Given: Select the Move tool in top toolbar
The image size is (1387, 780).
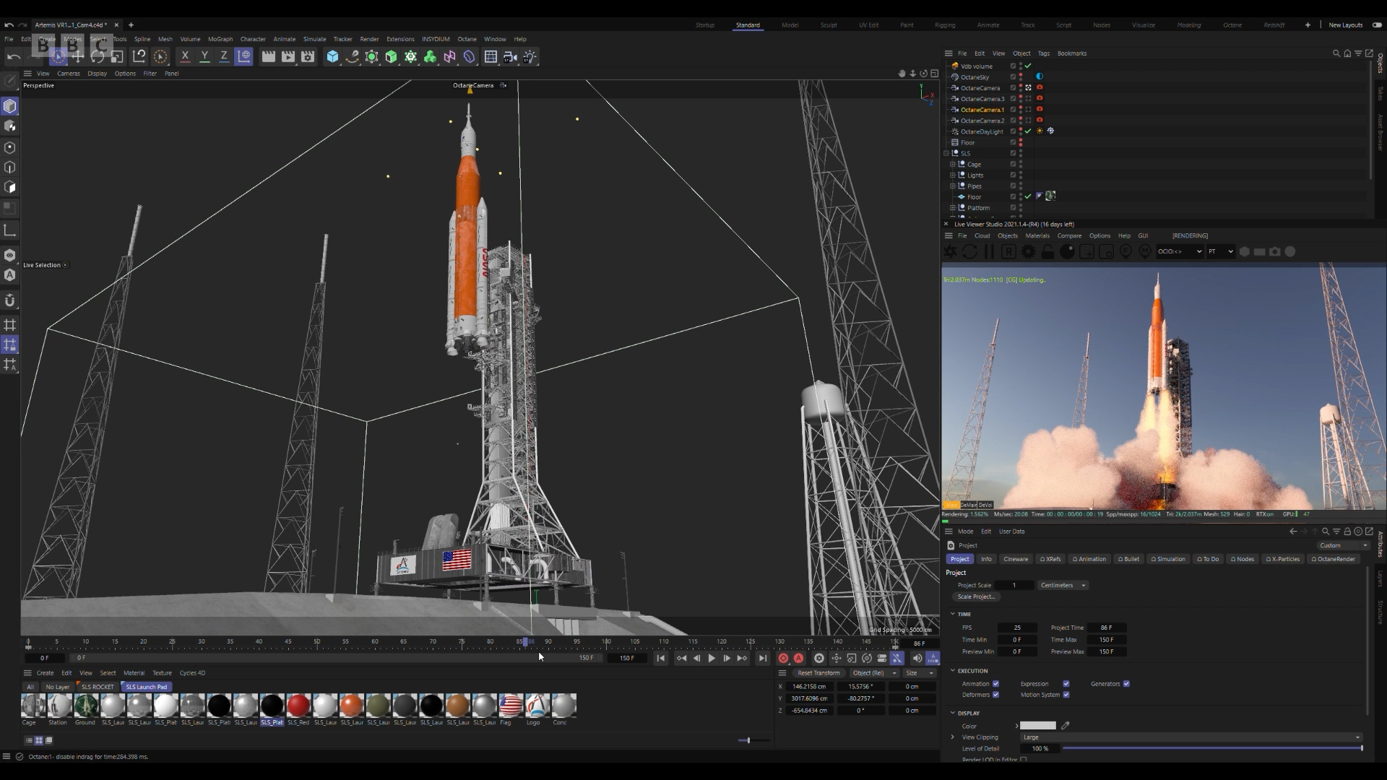Looking at the screenshot, I should pyautogui.click(x=78, y=56).
